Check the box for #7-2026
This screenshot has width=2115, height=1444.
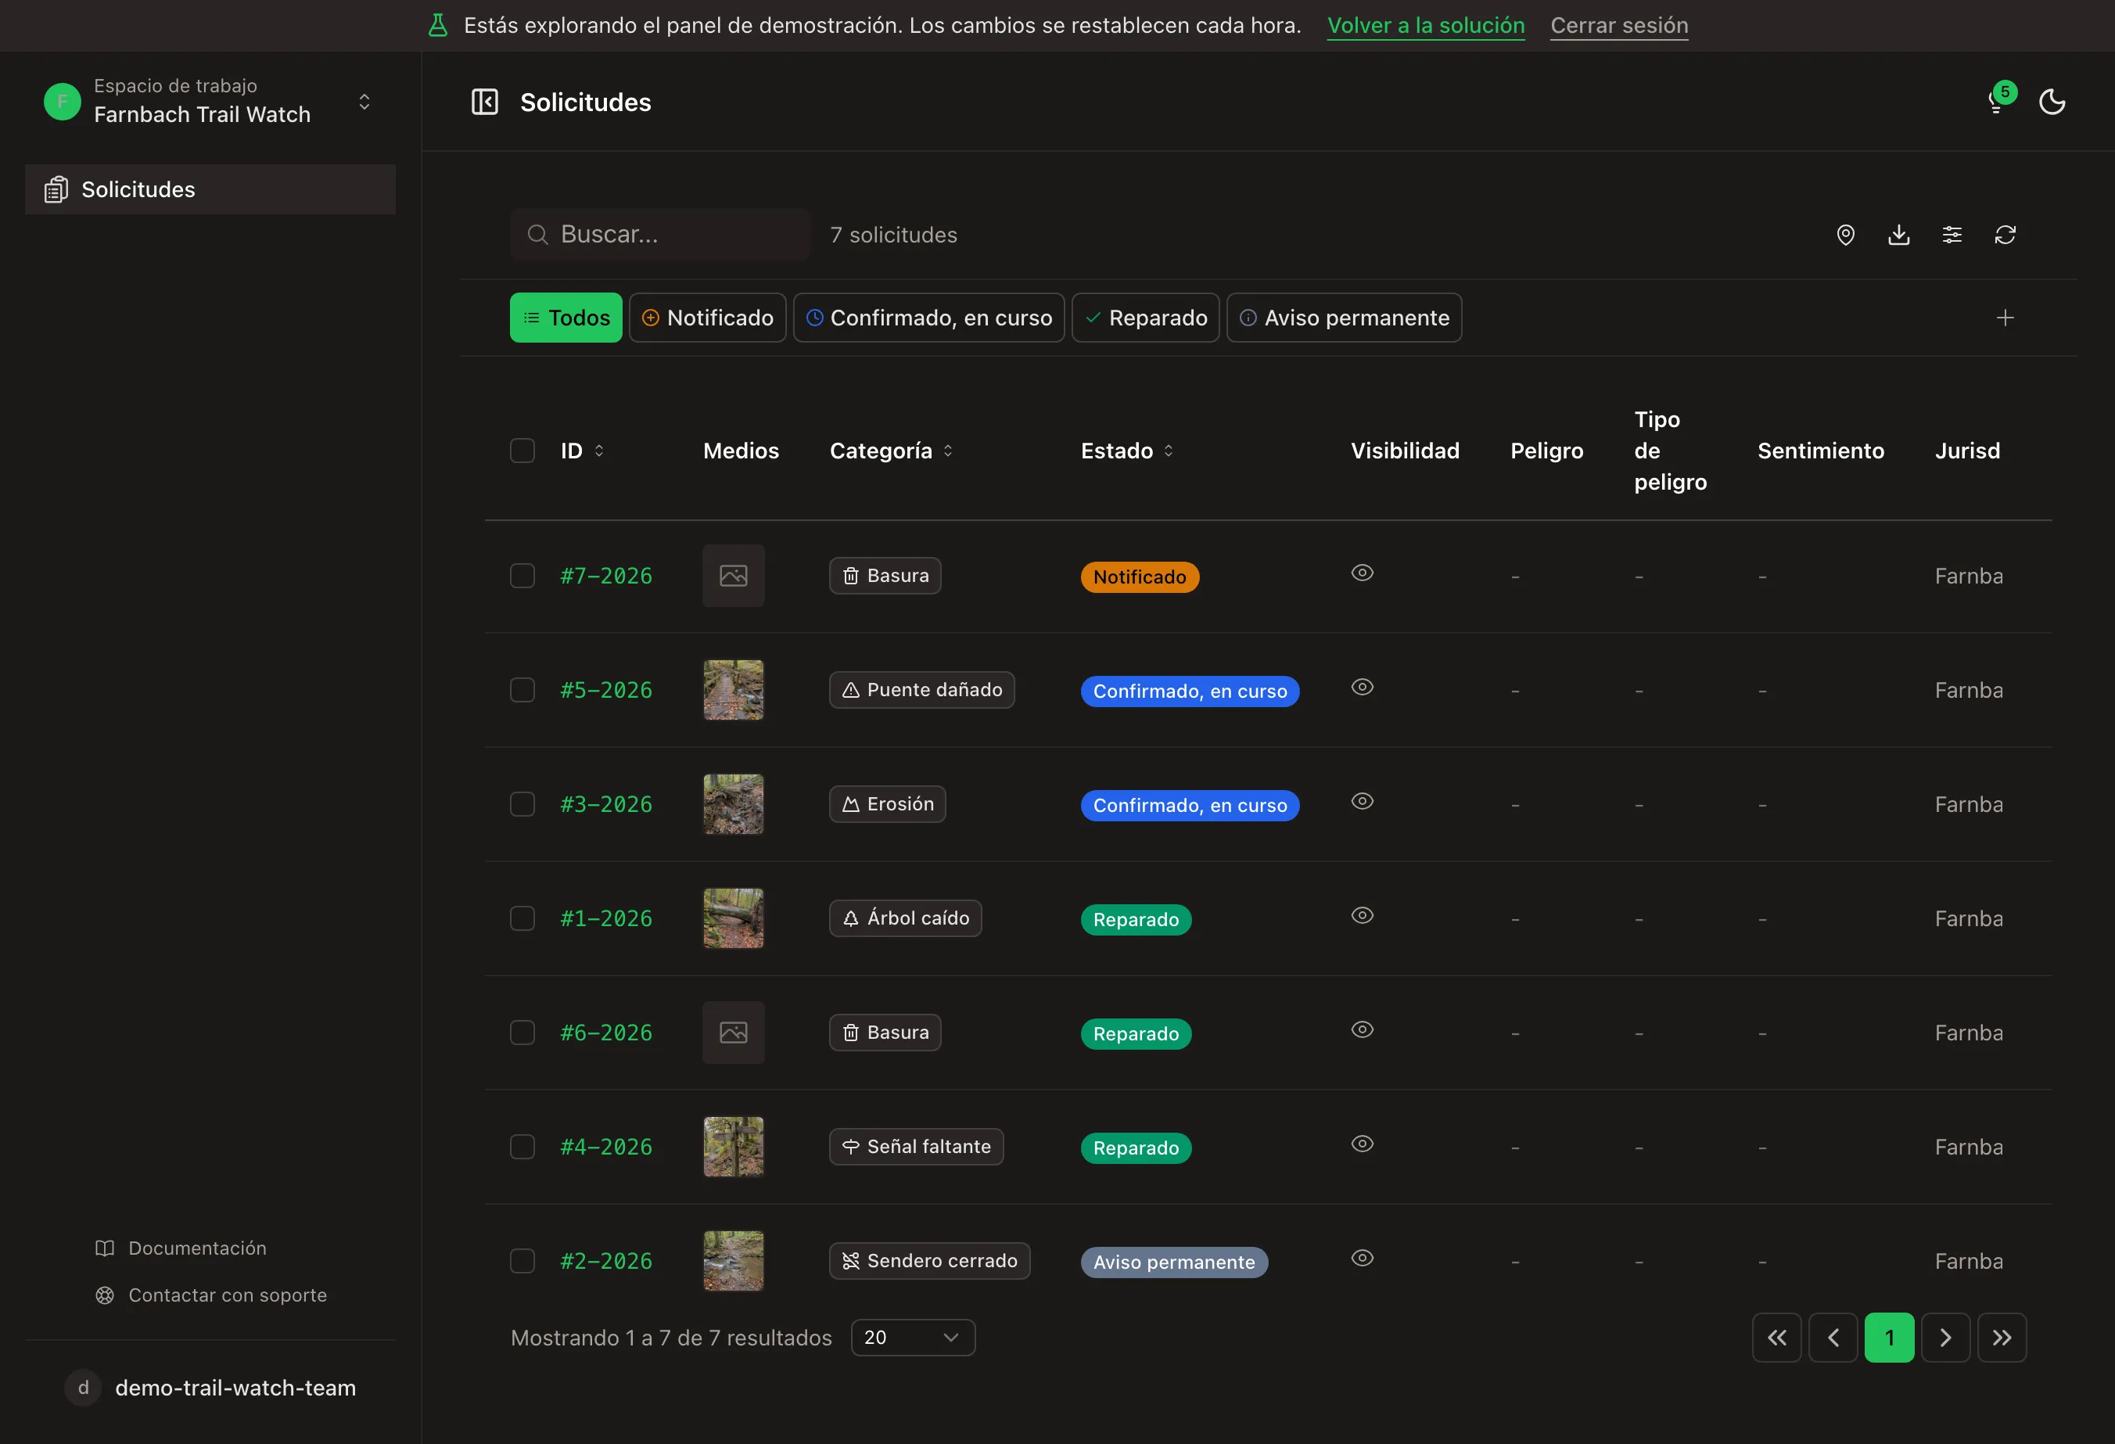[522, 576]
